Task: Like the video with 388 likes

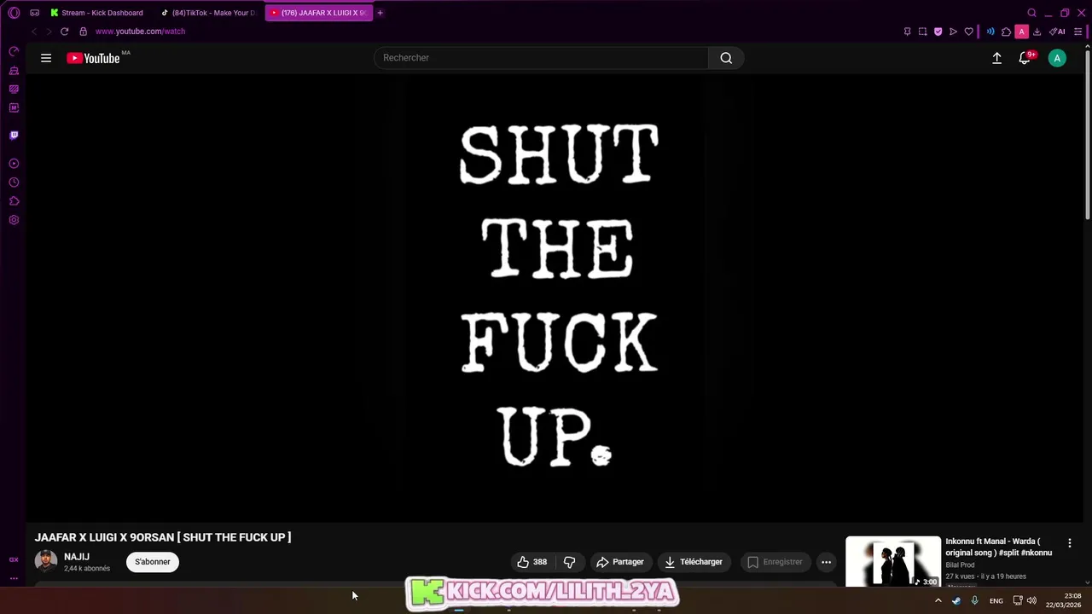Action: 531,562
